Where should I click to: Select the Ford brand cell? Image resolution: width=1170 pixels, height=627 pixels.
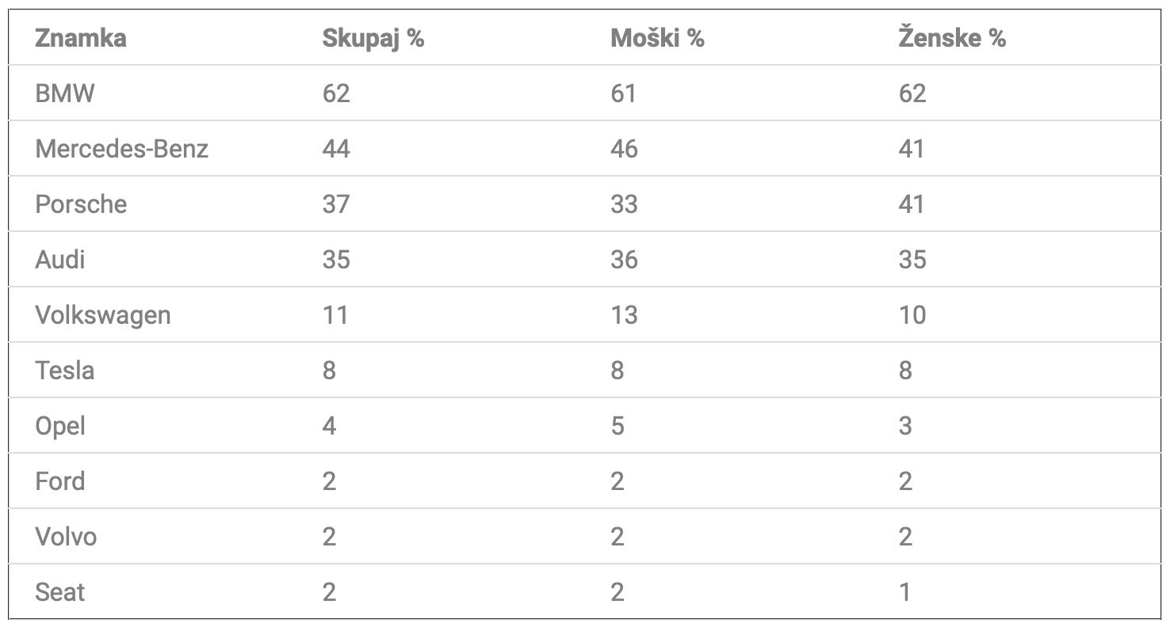tap(60, 481)
